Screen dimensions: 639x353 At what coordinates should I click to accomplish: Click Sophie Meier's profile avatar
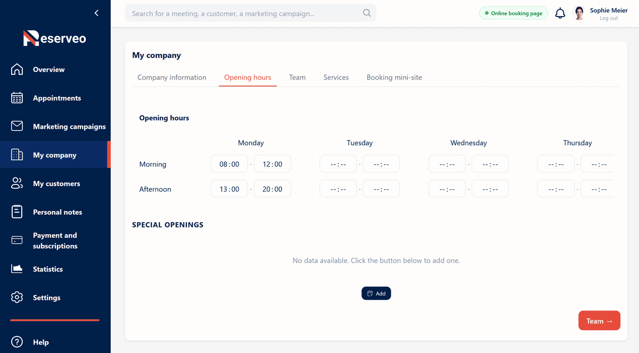[x=579, y=13]
